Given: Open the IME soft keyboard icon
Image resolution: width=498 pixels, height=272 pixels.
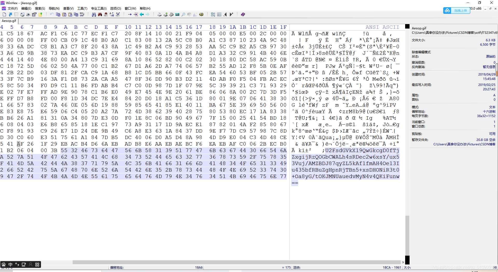Looking at the screenshot, I should 24,264.
